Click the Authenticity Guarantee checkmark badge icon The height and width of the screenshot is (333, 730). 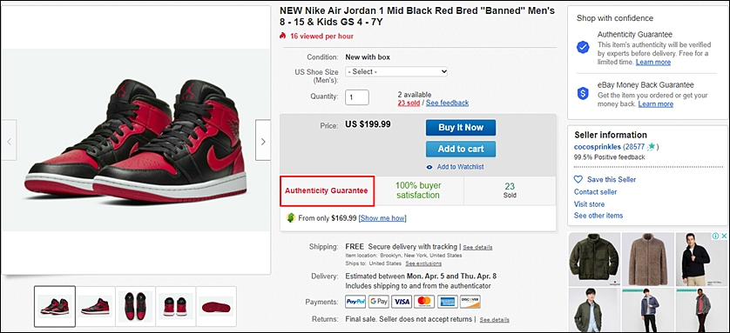click(x=583, y=47)
